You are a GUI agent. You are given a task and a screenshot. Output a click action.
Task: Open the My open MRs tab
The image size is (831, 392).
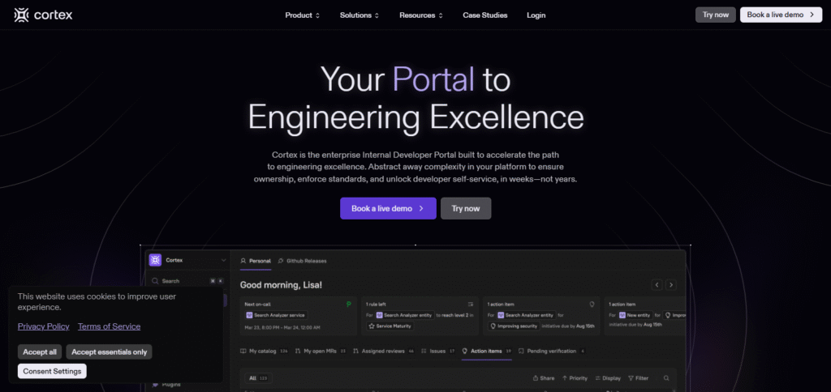[321, 351]
